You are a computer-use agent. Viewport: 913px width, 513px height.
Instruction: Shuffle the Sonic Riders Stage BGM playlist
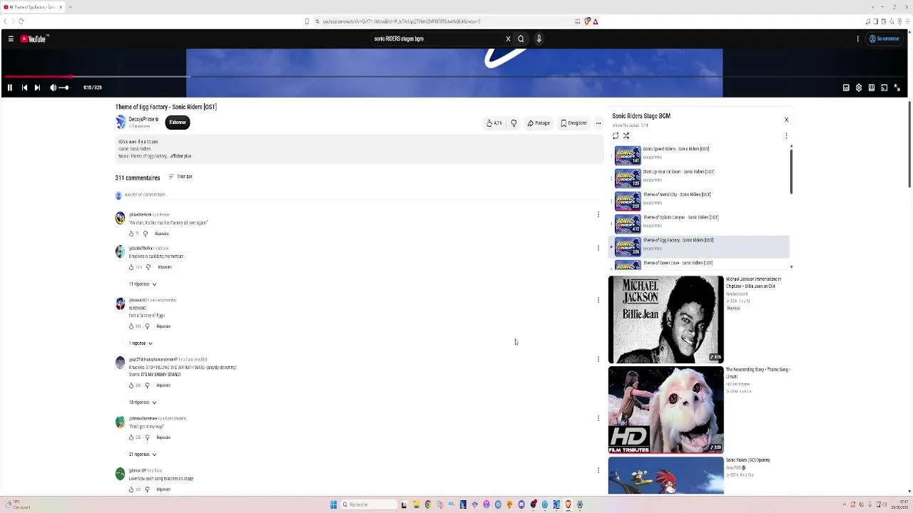click(x=626, y=136)
